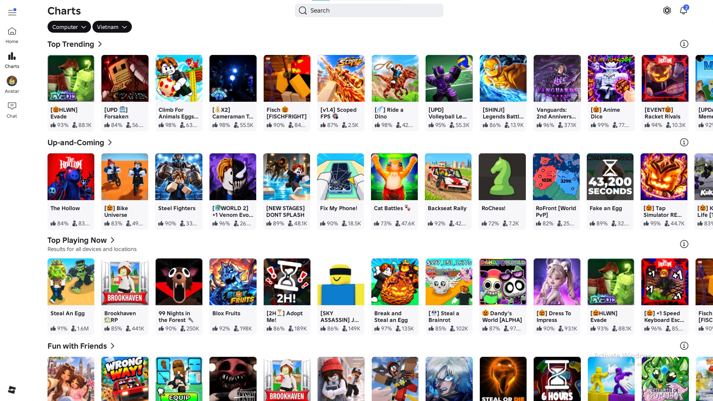This screenshot has height=401, width=713.
Task: Open the Fake an Egg thumbnail
Action: (x=610, y=177)
